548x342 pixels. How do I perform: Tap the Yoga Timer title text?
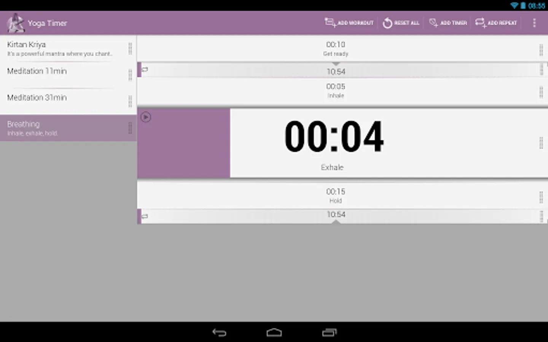(47, 23)
